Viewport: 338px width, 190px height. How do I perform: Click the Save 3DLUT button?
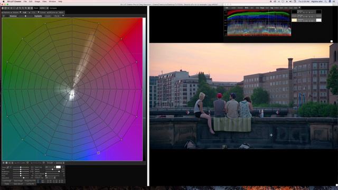click(x=18, y=184)
